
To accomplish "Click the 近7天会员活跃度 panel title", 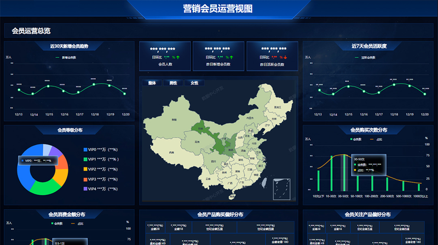I will pos(369,46).
